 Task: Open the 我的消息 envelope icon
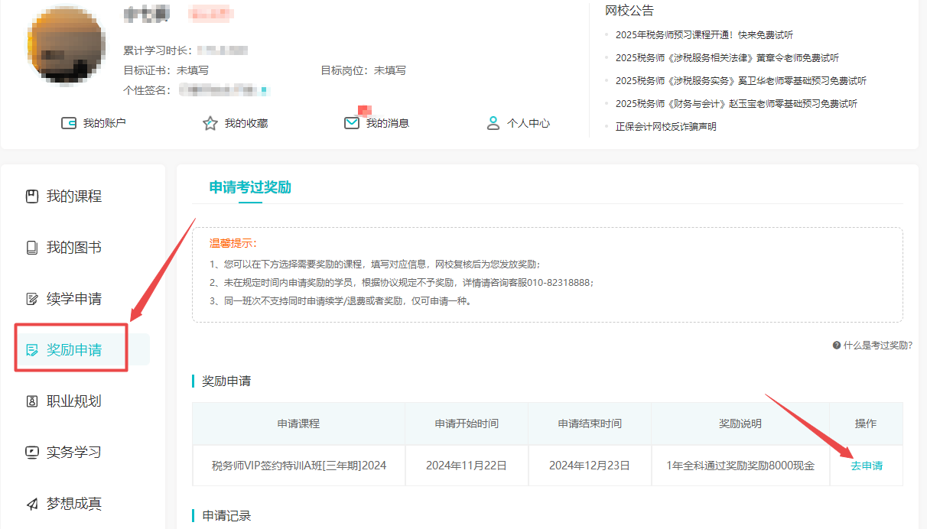coord(352,123)
